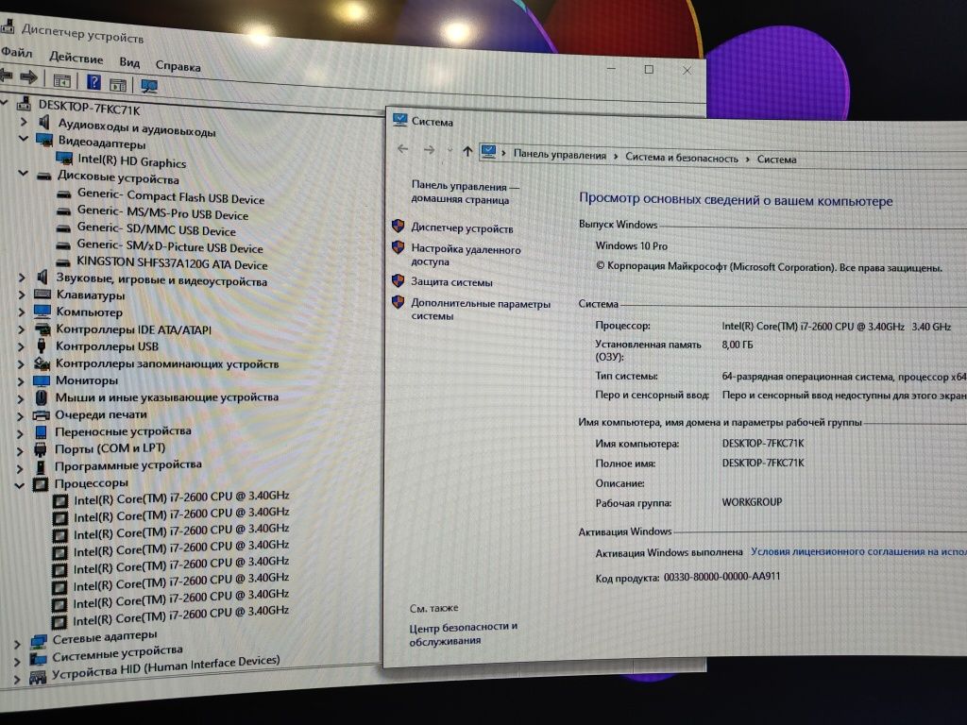Open Условия лицензионного соглашения link

858,551
